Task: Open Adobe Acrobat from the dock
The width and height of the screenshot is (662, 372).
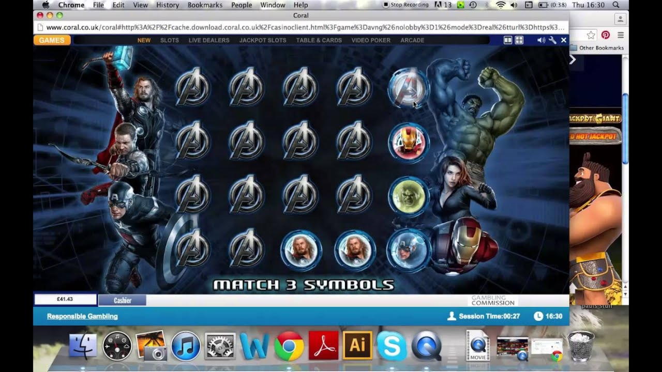Action: 323,346
